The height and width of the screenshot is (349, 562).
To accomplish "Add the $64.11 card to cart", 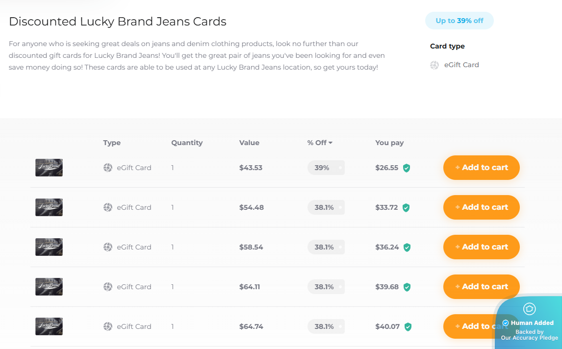I will click(481, 287).
